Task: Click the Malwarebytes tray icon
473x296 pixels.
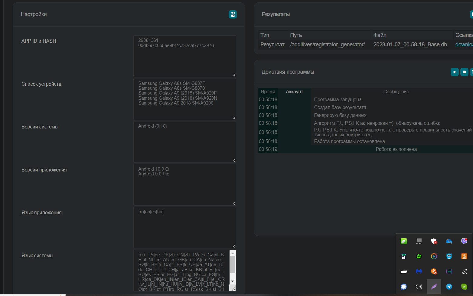Action: [419, 271]
